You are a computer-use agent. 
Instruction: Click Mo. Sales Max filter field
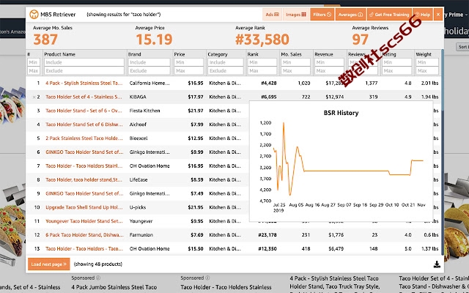[295, 70]
